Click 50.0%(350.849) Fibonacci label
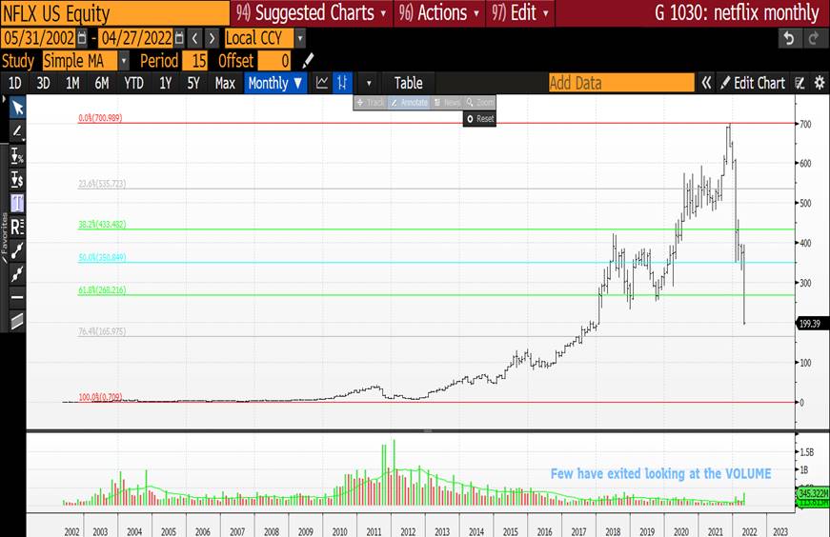This screenshot has width=830, height=537. click(x=102, y=258)
